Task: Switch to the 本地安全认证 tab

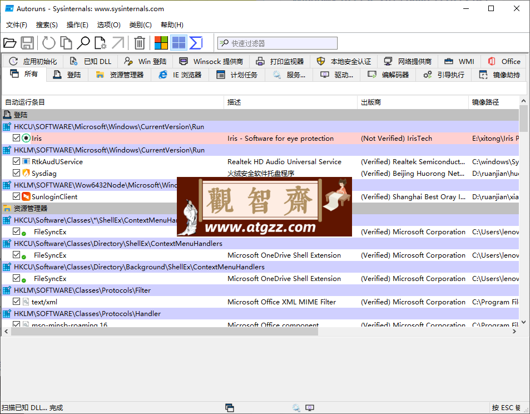Action: [x=344, y=61]
